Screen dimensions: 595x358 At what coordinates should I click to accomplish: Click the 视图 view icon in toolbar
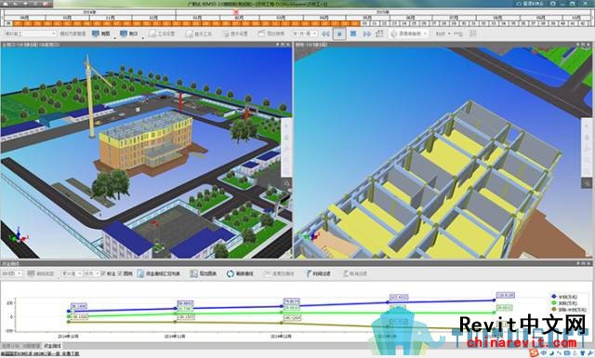tap(95, 33)
